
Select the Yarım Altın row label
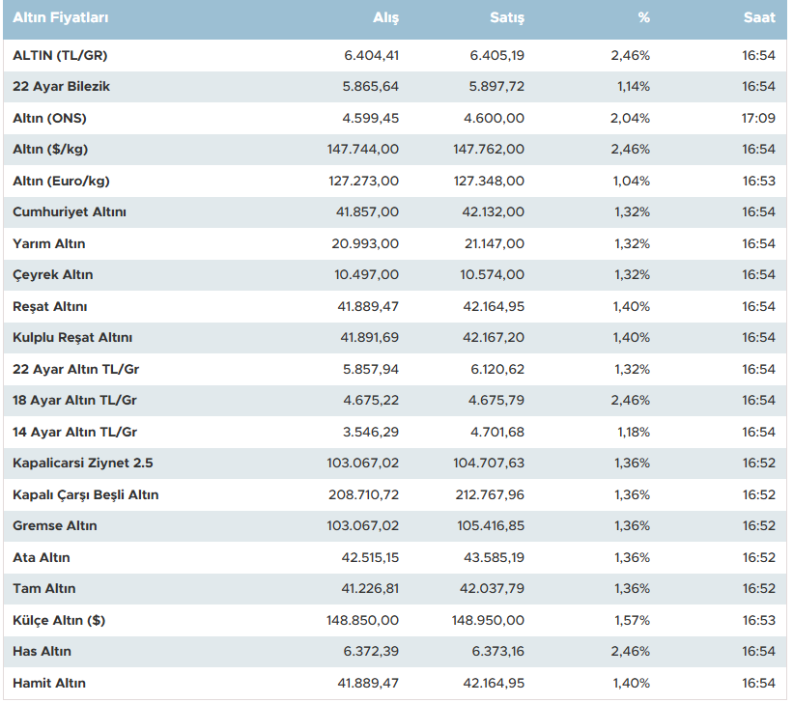pyautogui.click(x=49, y=243)
